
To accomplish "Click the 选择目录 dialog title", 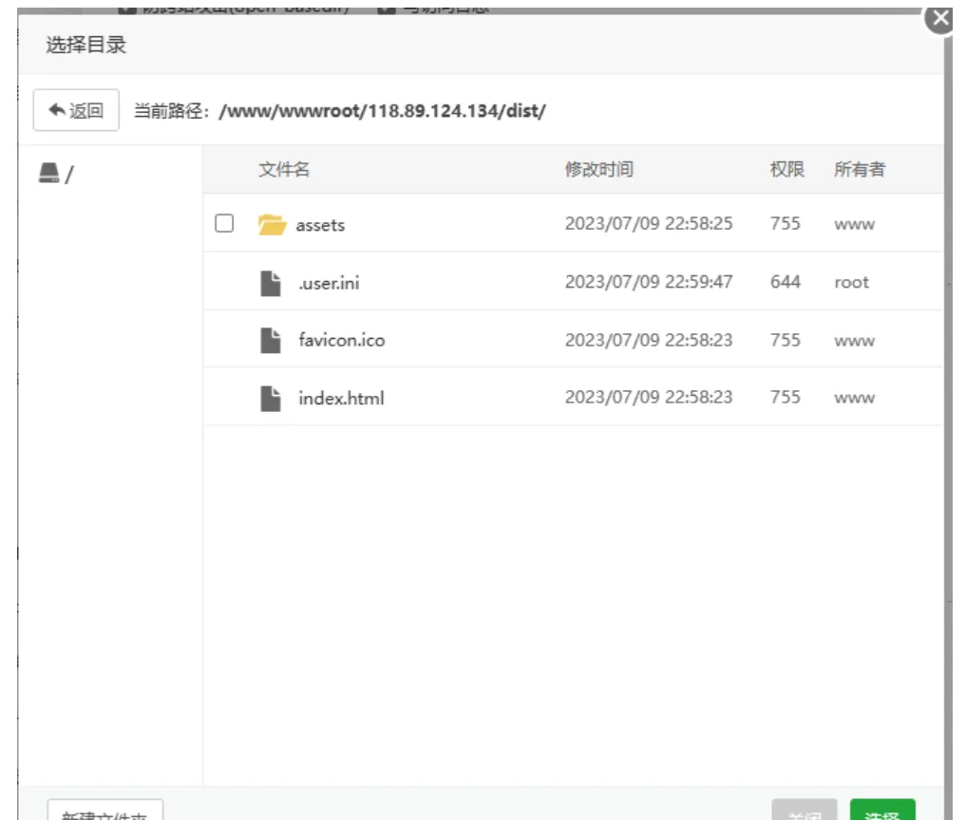I will pyautogui.click(x=86, y=45).
